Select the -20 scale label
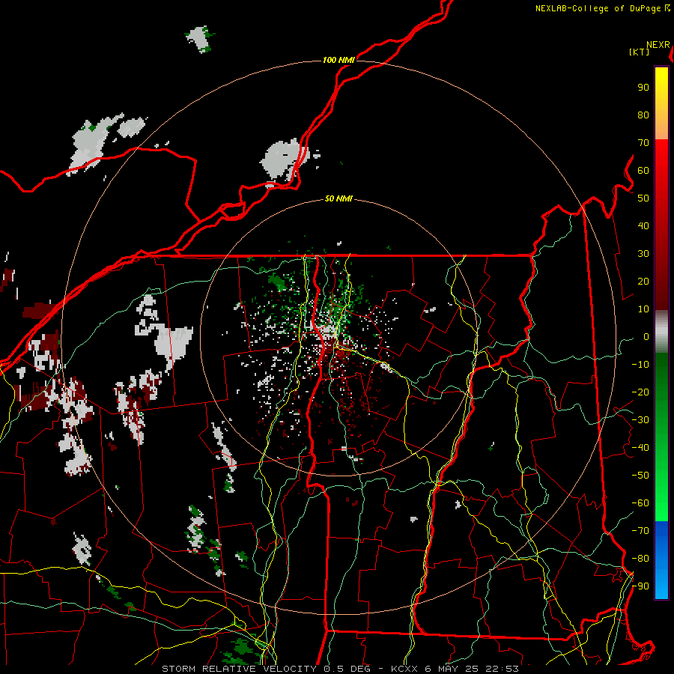674x674 pixels. 640,392
